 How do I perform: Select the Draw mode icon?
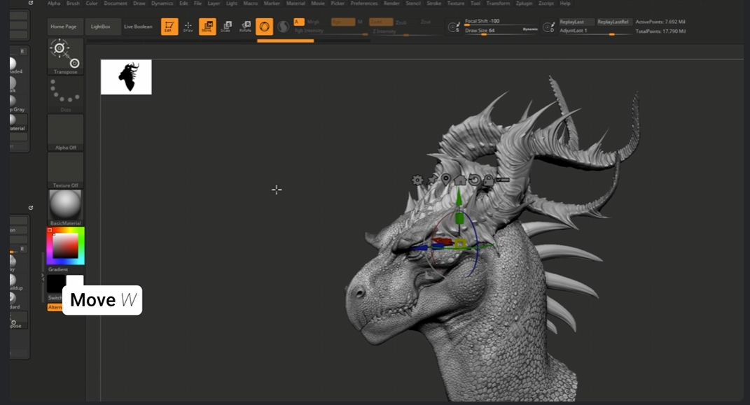(x=188, y=27)
